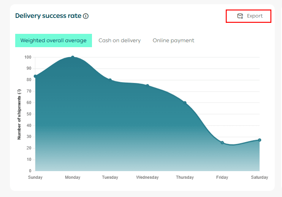This screenshot has width=282, height=197.
Task: Click the Wednesday x-axis label
Action: point(147,177)
